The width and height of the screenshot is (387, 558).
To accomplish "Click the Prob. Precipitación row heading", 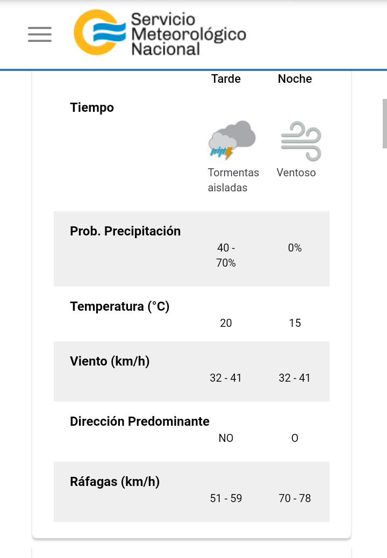I will click(125, 231).
